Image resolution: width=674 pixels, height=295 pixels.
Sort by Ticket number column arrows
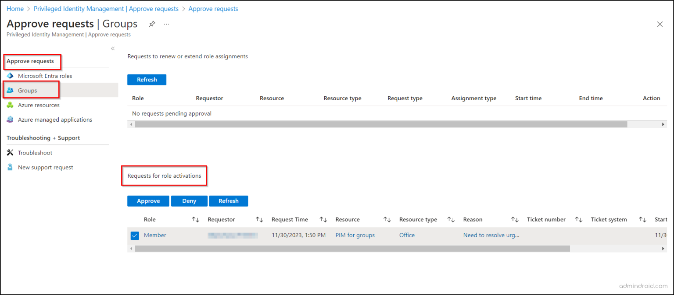[579, 220]
